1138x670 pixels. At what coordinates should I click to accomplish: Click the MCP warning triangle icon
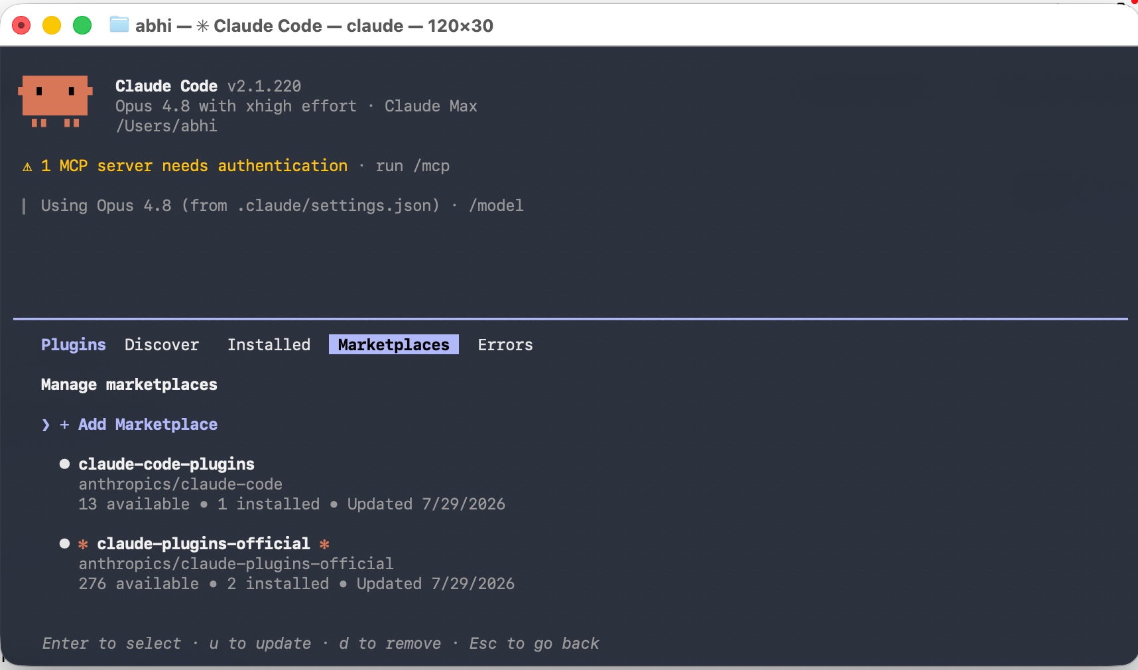27,167
